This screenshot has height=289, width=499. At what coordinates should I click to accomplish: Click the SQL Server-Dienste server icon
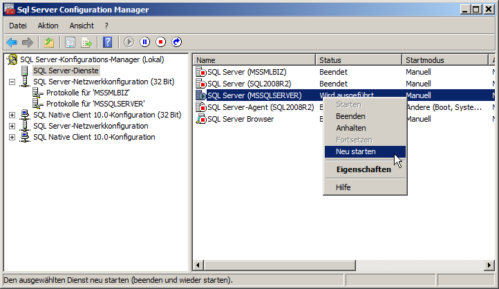point(24,71)
